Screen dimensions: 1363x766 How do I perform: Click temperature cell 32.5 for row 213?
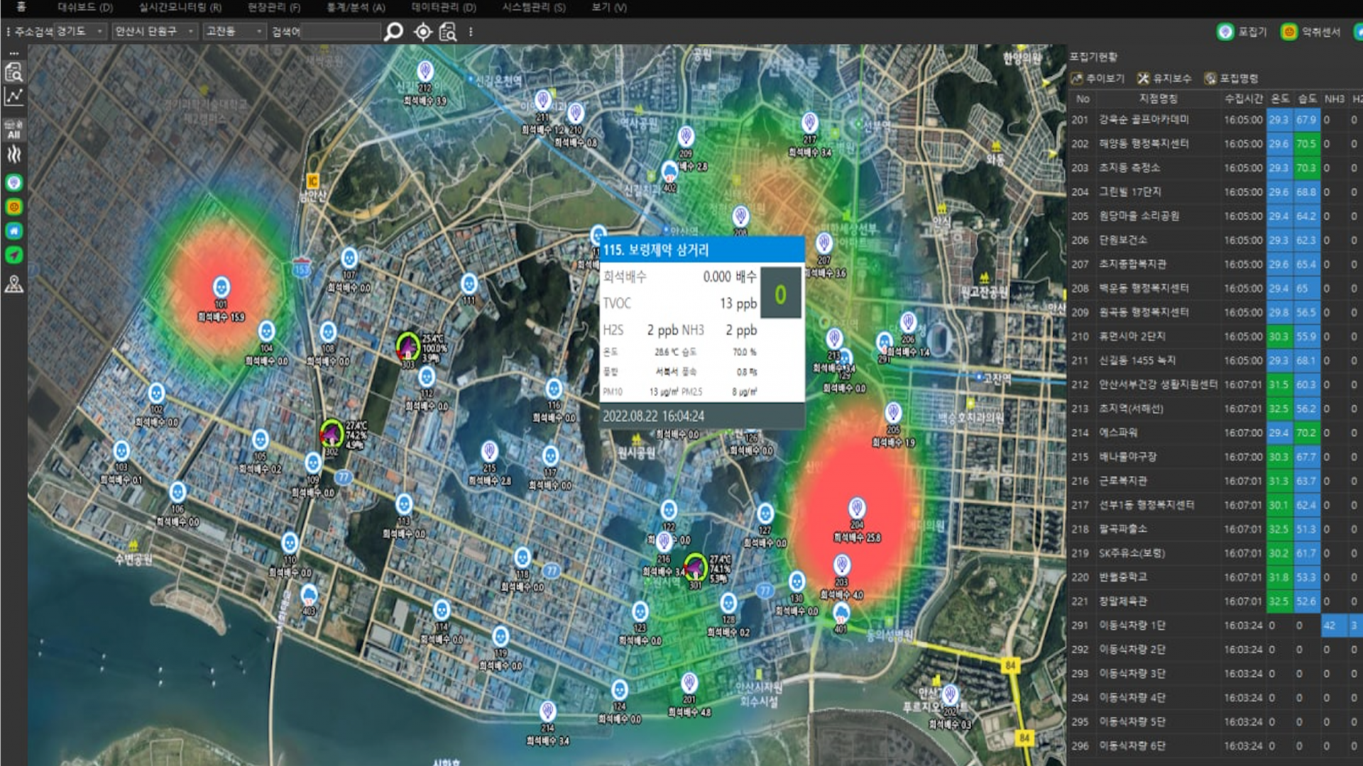tap(1279, 409)
